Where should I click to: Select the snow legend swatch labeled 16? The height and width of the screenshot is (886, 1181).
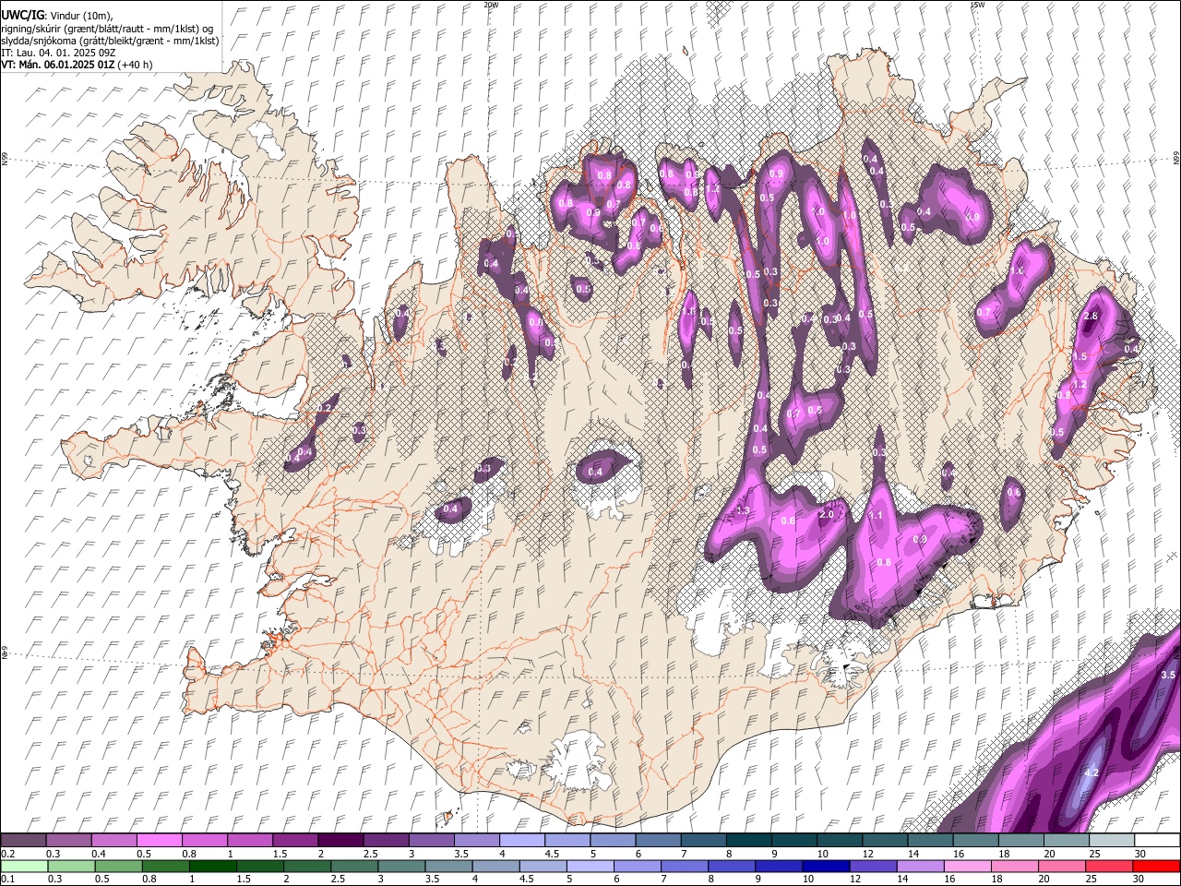tap(975, 840)
